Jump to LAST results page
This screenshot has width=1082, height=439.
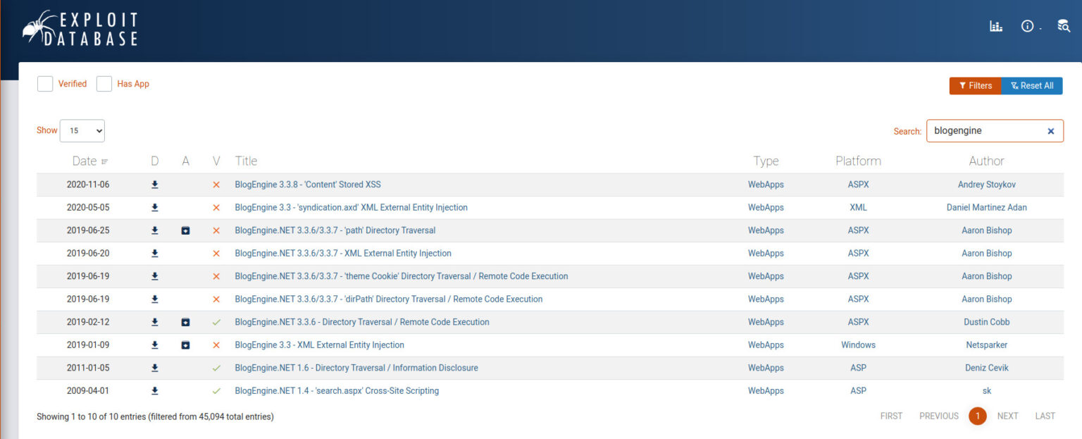click(x=1045, y=416)
